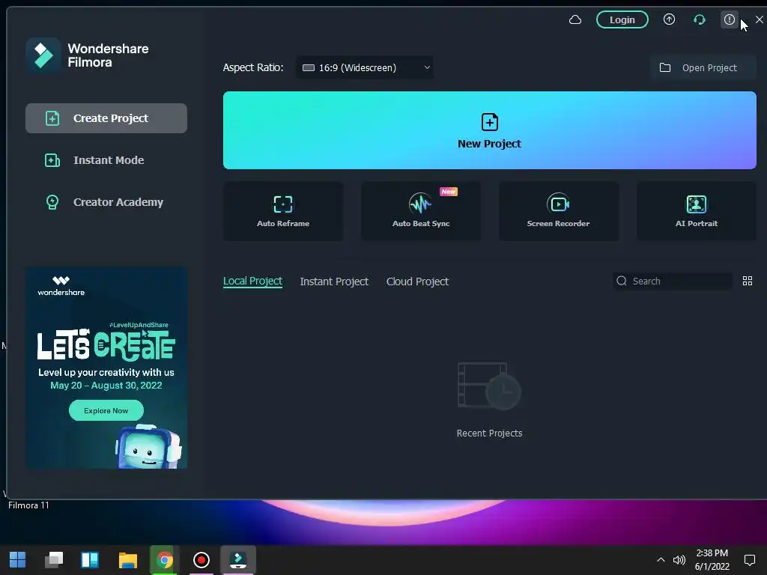
Task: Launch Auto Beat Sync tool
Action: 421,211
